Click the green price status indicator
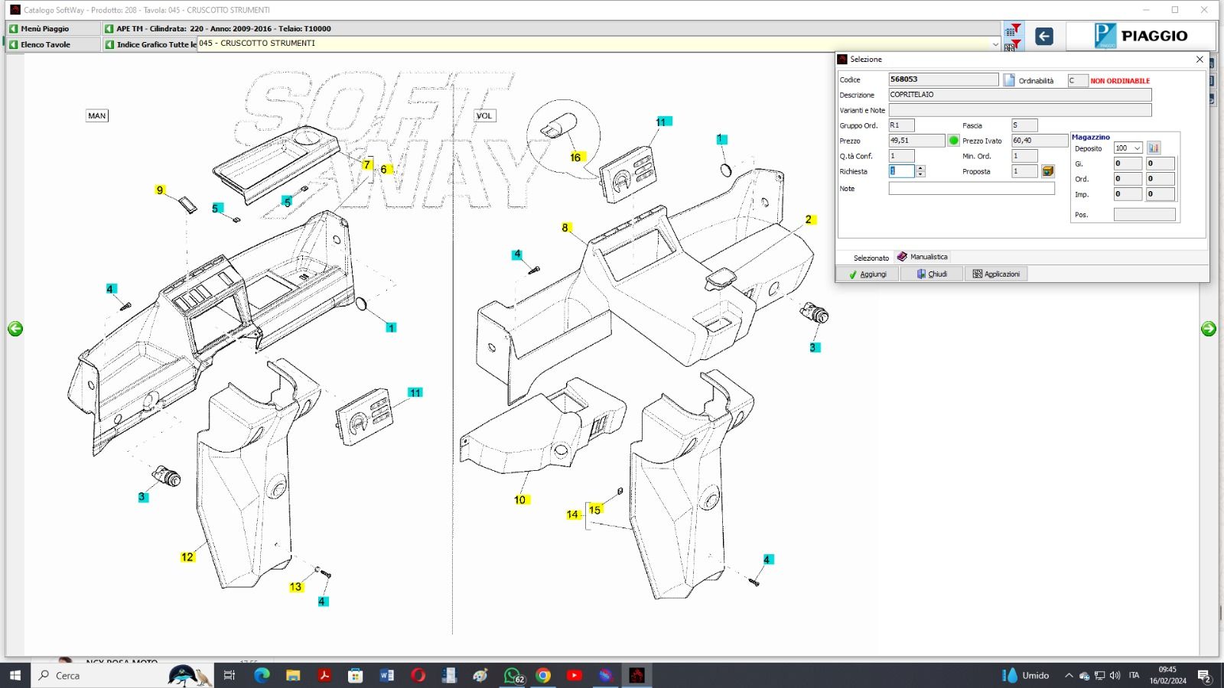The image size is (1224, 688). point(953,141)
